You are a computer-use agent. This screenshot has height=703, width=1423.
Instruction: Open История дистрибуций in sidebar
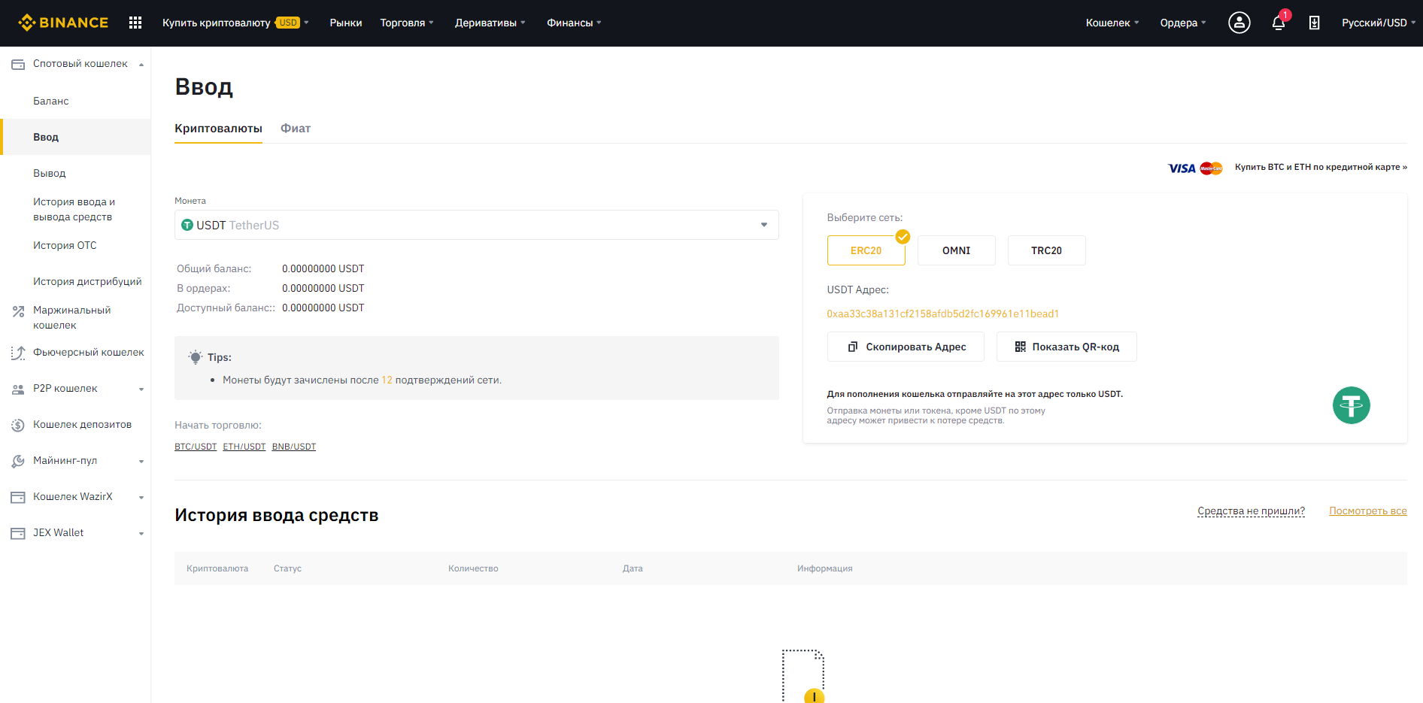[x=87, y=281]
